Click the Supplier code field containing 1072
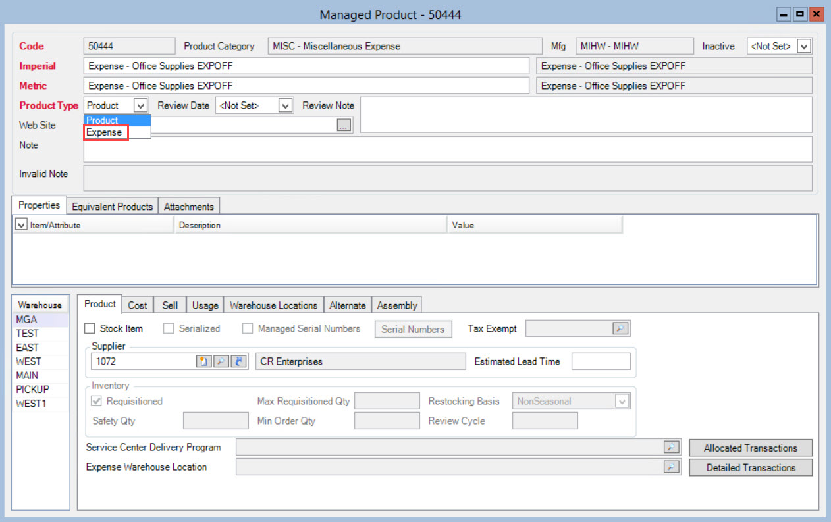The image size is (831, 522). (144, 361)
